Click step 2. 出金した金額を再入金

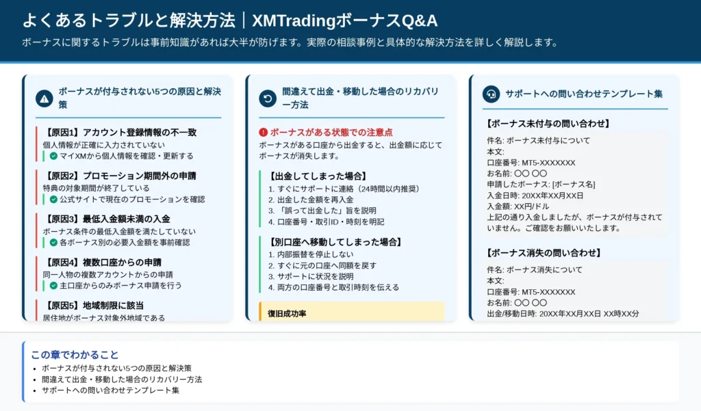pos(311,200)
